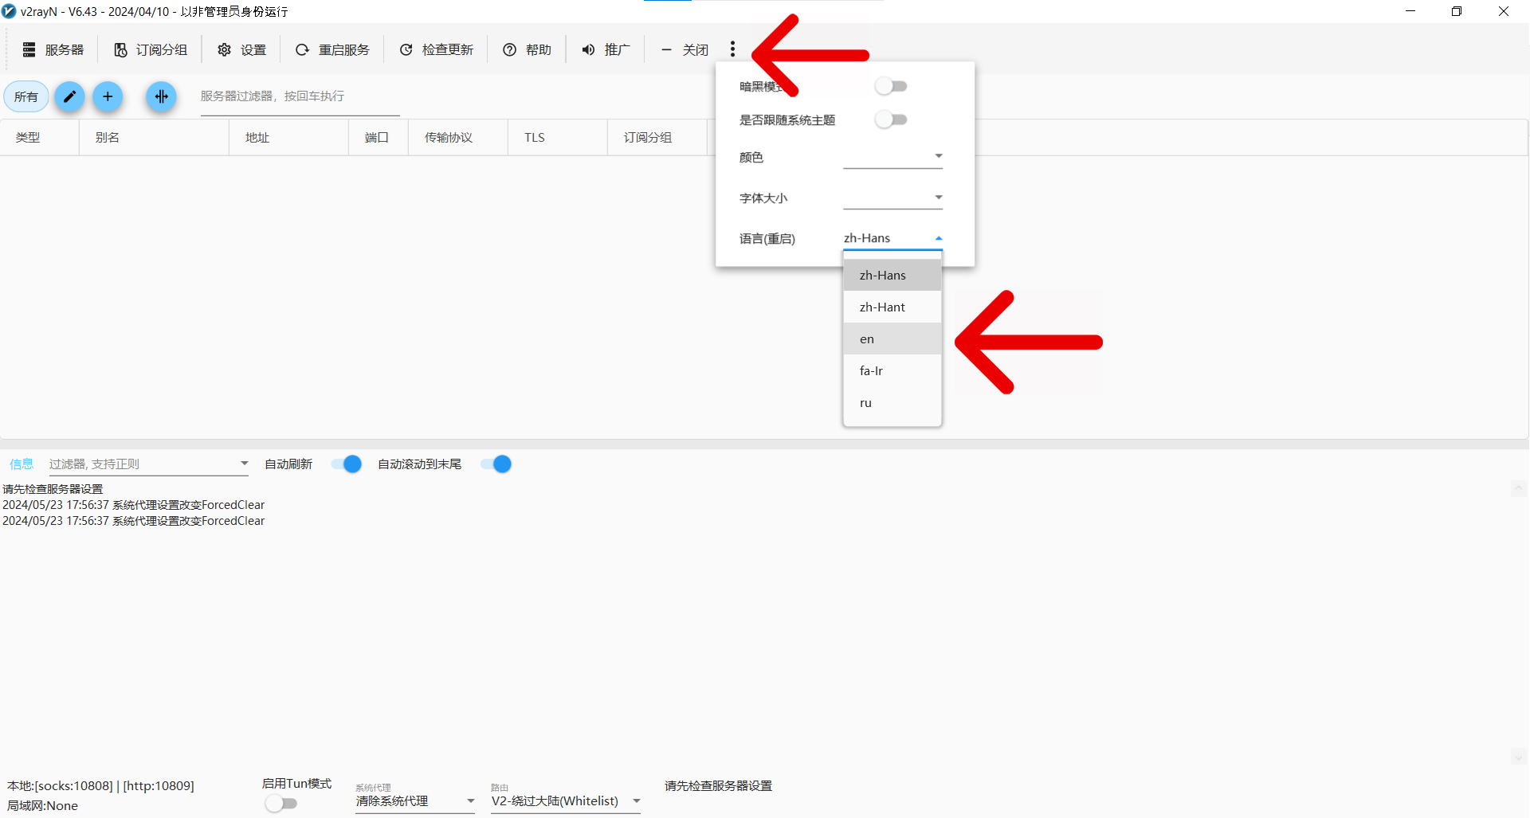The height and width of the screenshot is (818, 1530).
Task: Click the 请先检查服务器设置 log line
Action: click(53, 489)
